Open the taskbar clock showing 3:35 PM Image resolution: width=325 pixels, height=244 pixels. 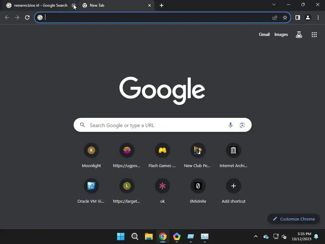tap(302, 236)
